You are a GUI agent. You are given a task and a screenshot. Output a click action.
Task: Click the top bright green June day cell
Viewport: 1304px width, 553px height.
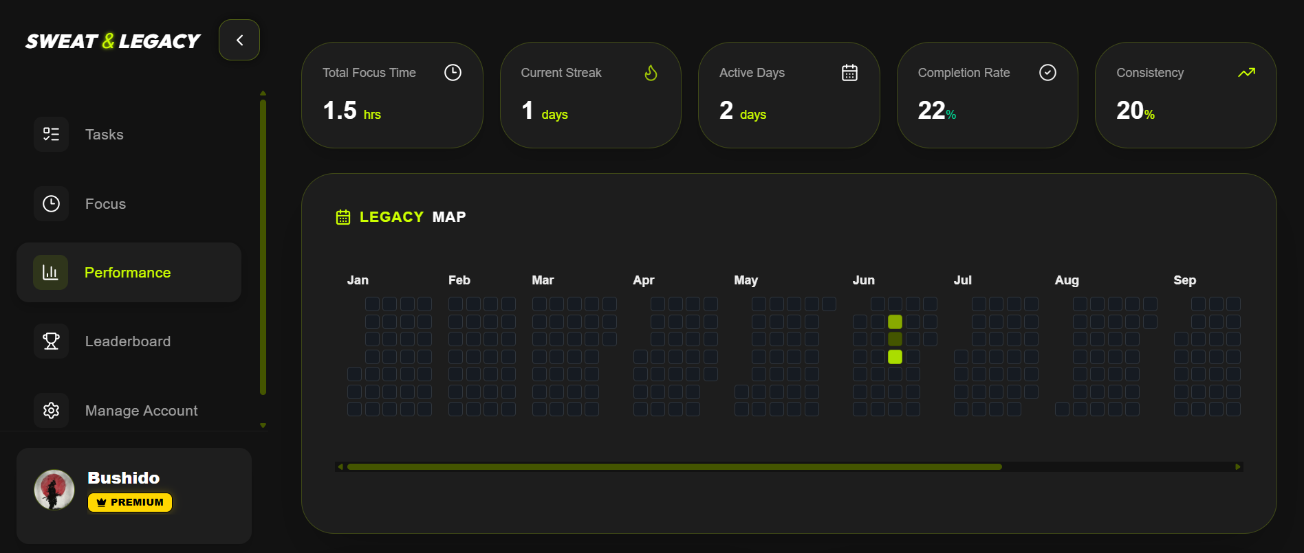(x=895, y=321)
